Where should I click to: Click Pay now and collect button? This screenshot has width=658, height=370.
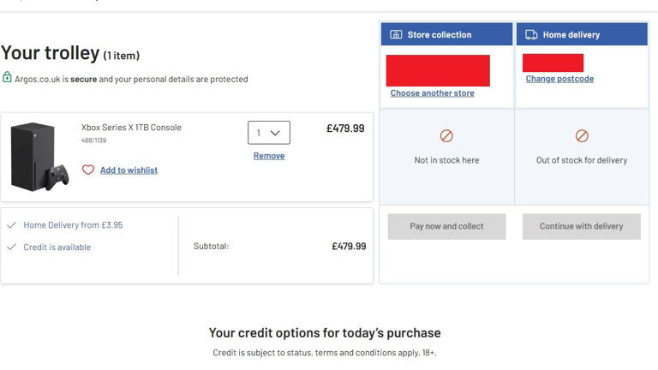click(x=446, y=226)
